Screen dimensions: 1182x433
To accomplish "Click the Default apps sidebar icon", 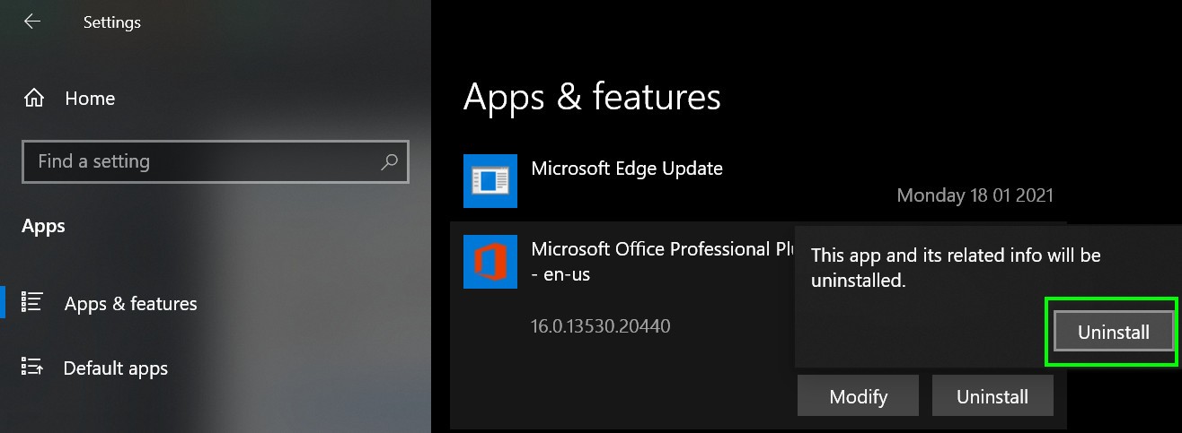I will pos(32,367).
